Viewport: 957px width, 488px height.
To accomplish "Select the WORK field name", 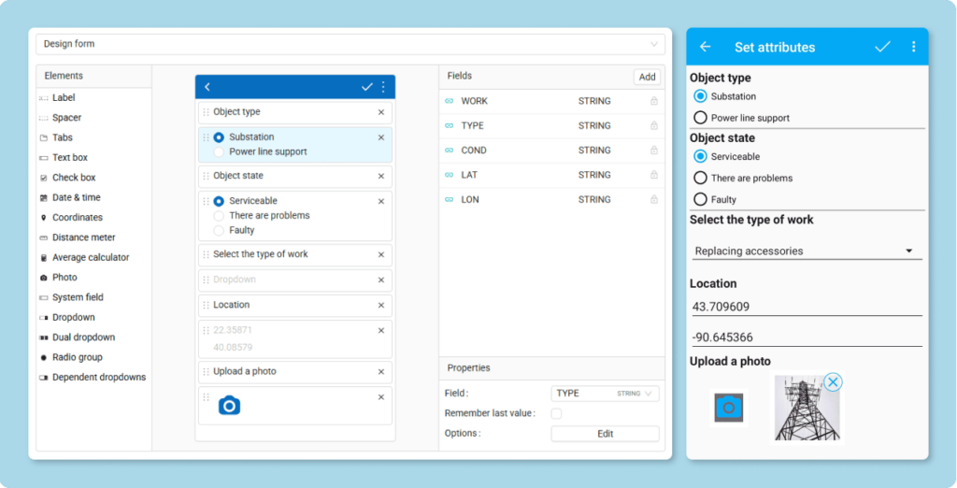I will 474,101.
